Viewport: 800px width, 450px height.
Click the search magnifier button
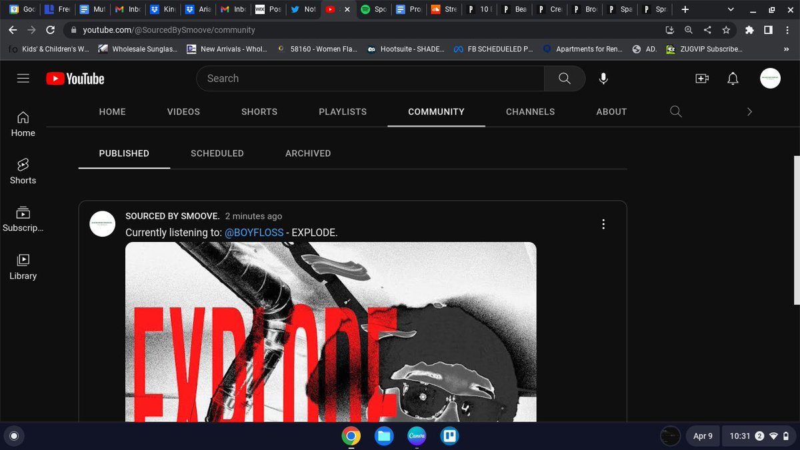tap(565, 79)
